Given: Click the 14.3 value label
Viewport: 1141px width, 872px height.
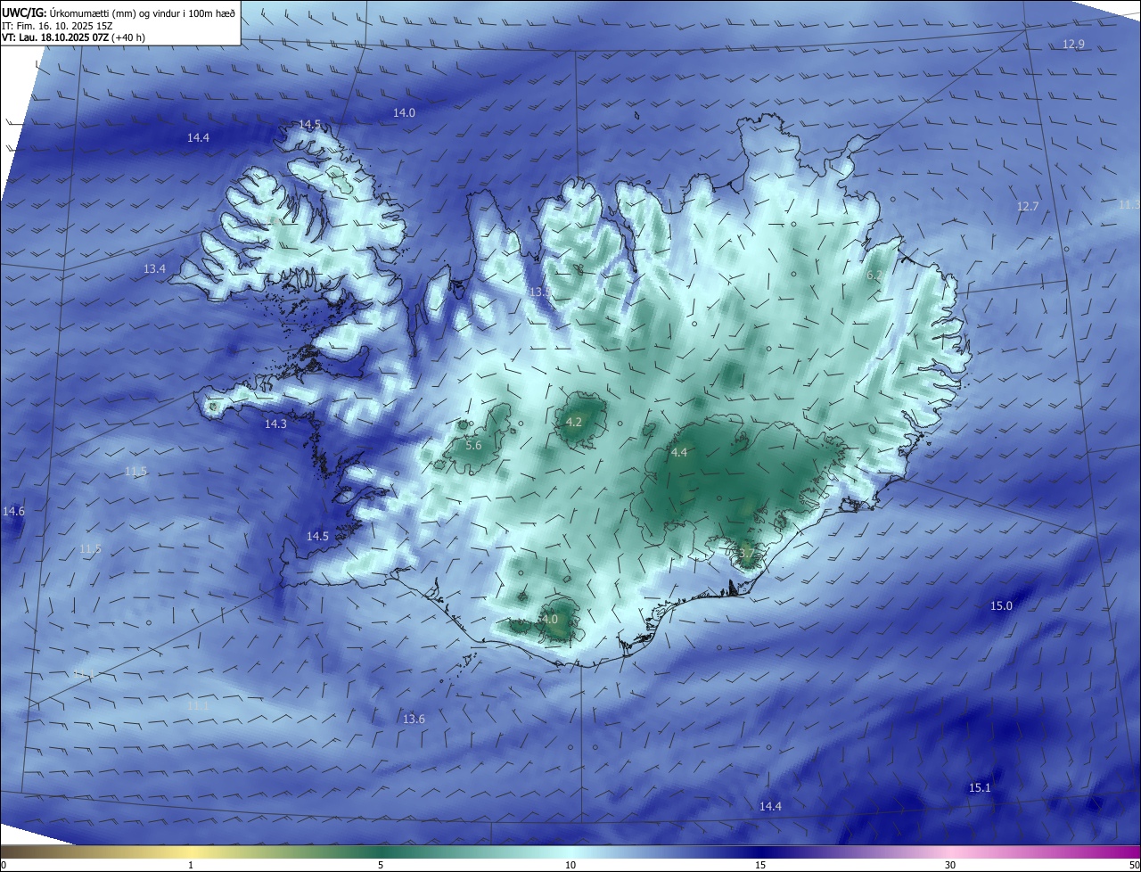Looking at the screenshot, I should tap(275, 424).
